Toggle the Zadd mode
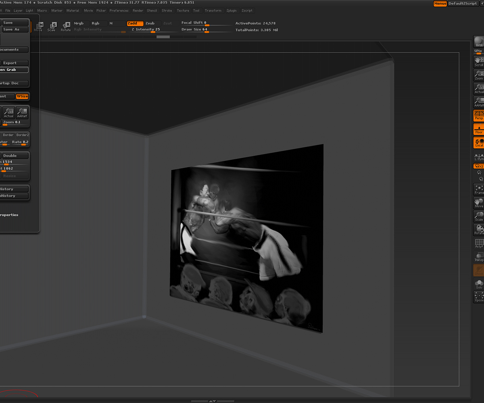Viewport: 484px width, 403px height. (x=135, y=23)
